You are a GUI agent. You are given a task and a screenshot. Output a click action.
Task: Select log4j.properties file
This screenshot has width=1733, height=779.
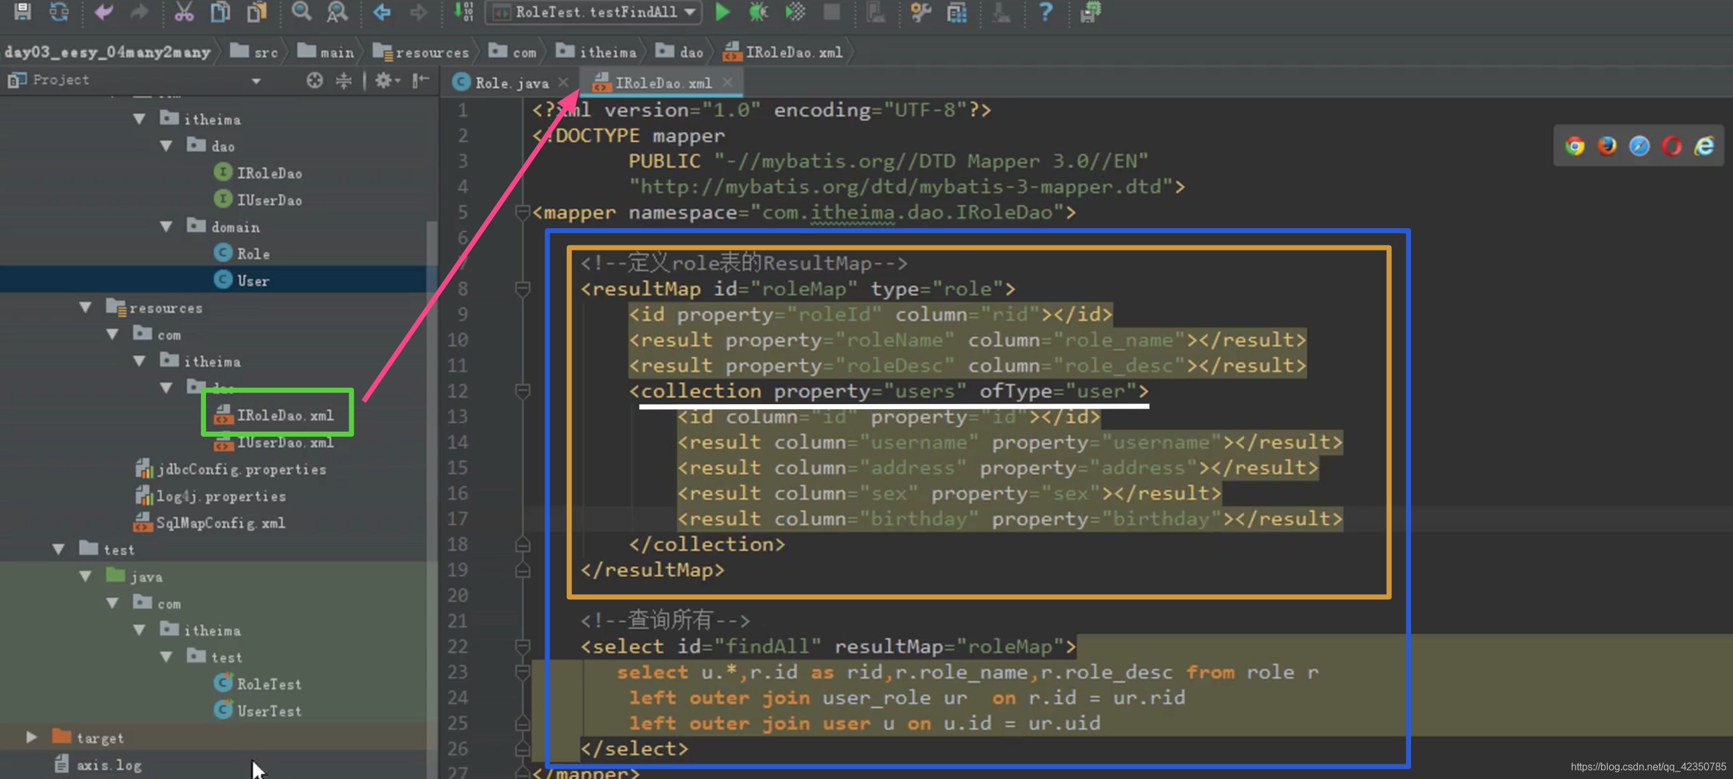(x=210, y=496)
